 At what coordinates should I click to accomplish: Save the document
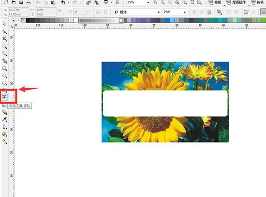21,2
